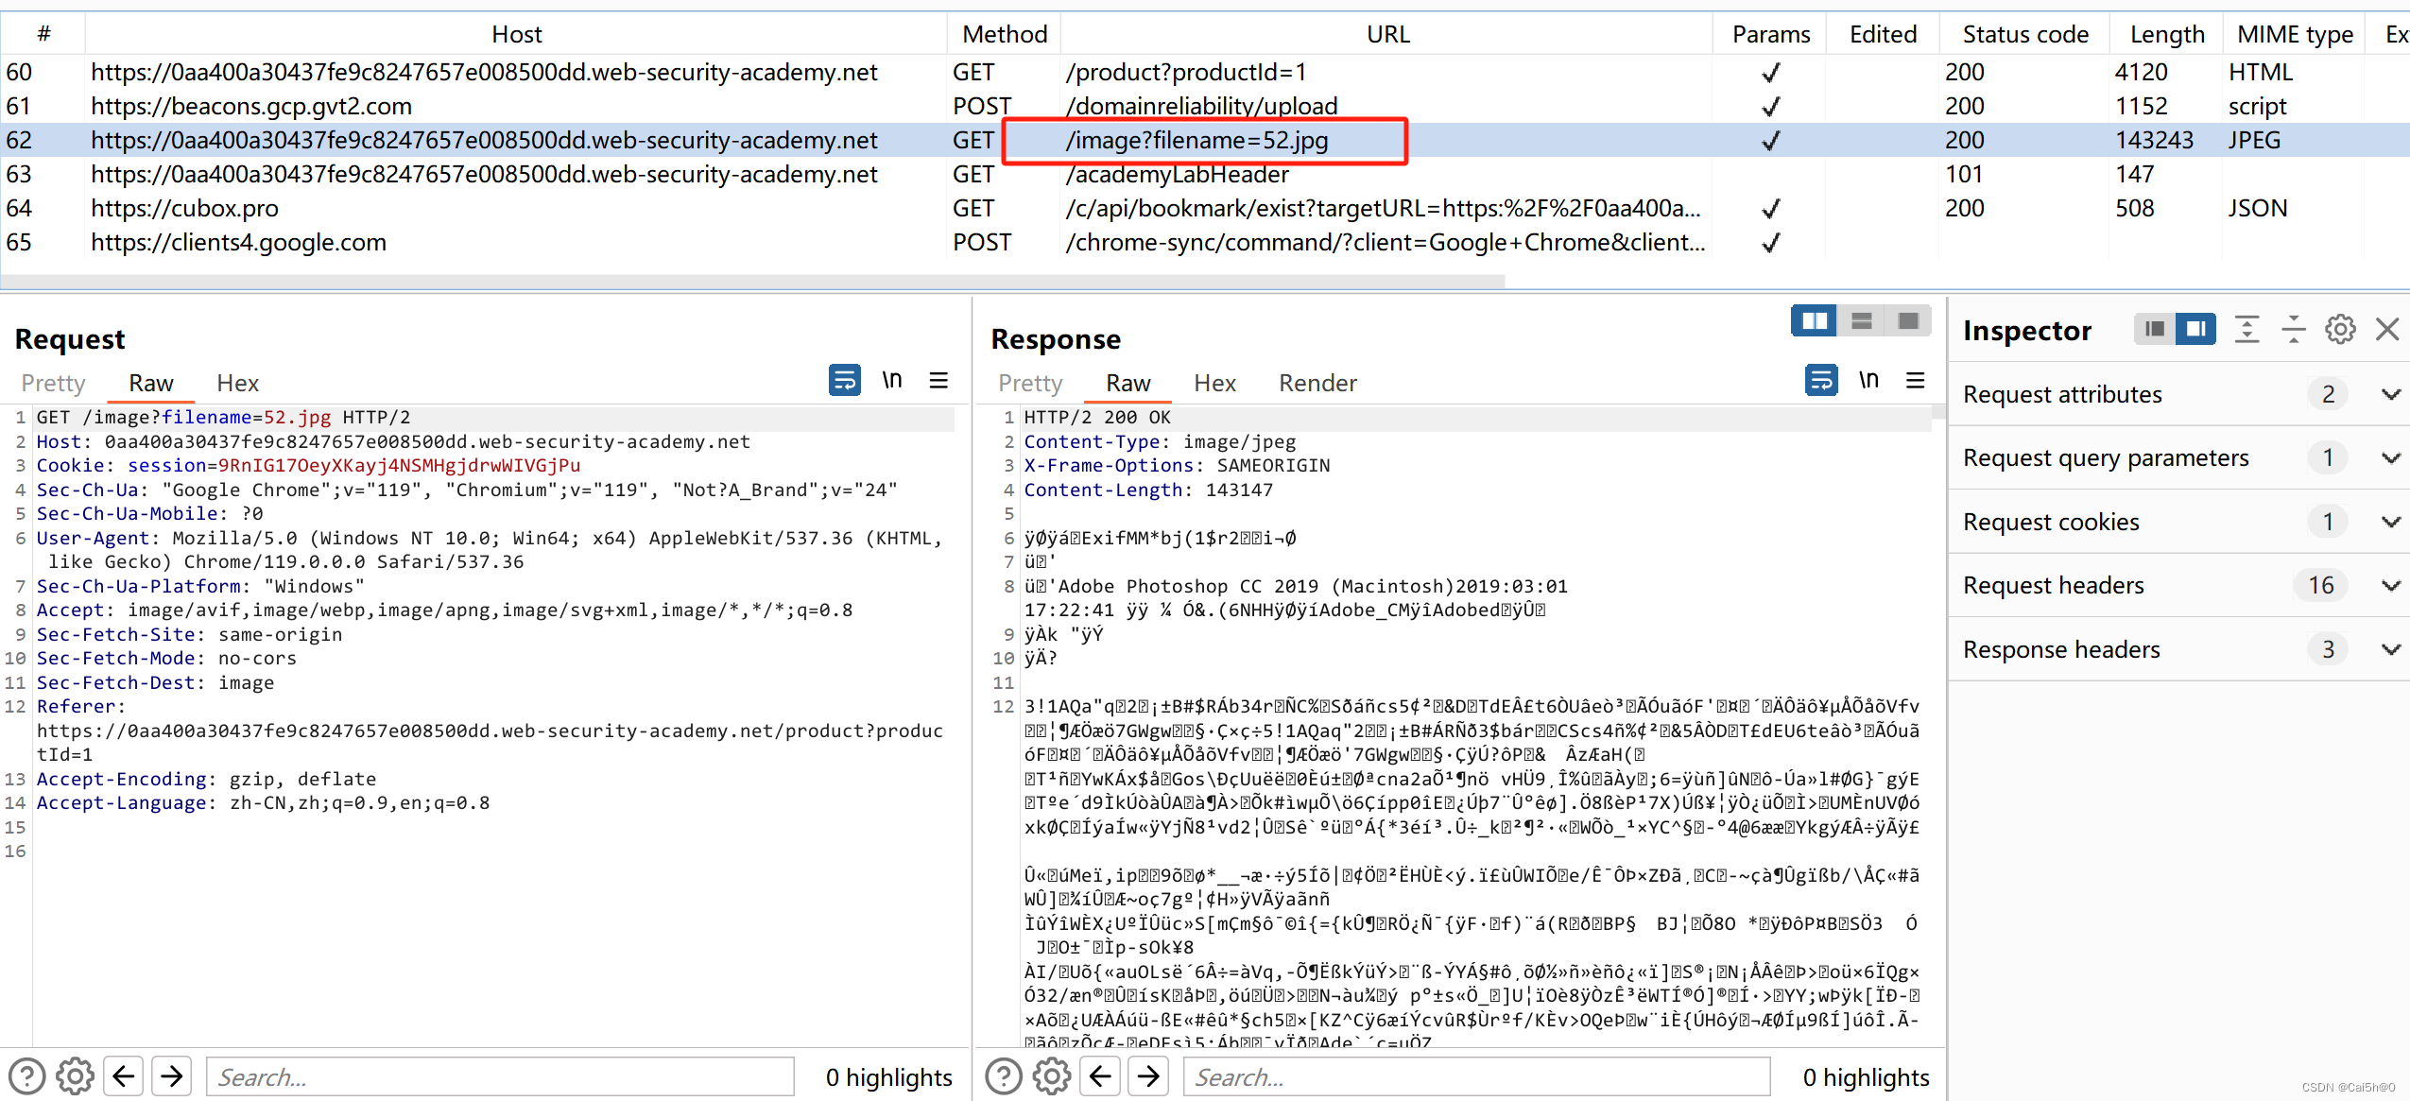
Task: Switch Request view to Hex tab
Action: pos(237,383)
